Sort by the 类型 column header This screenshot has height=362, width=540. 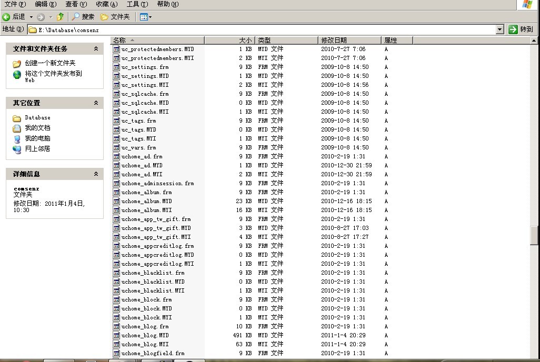click(x=286, y=41)
